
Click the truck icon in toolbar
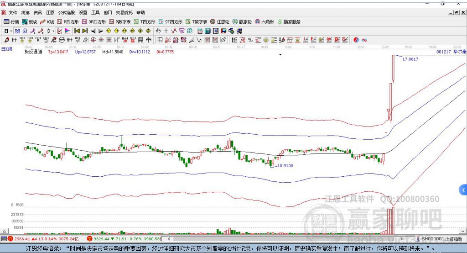239,31
